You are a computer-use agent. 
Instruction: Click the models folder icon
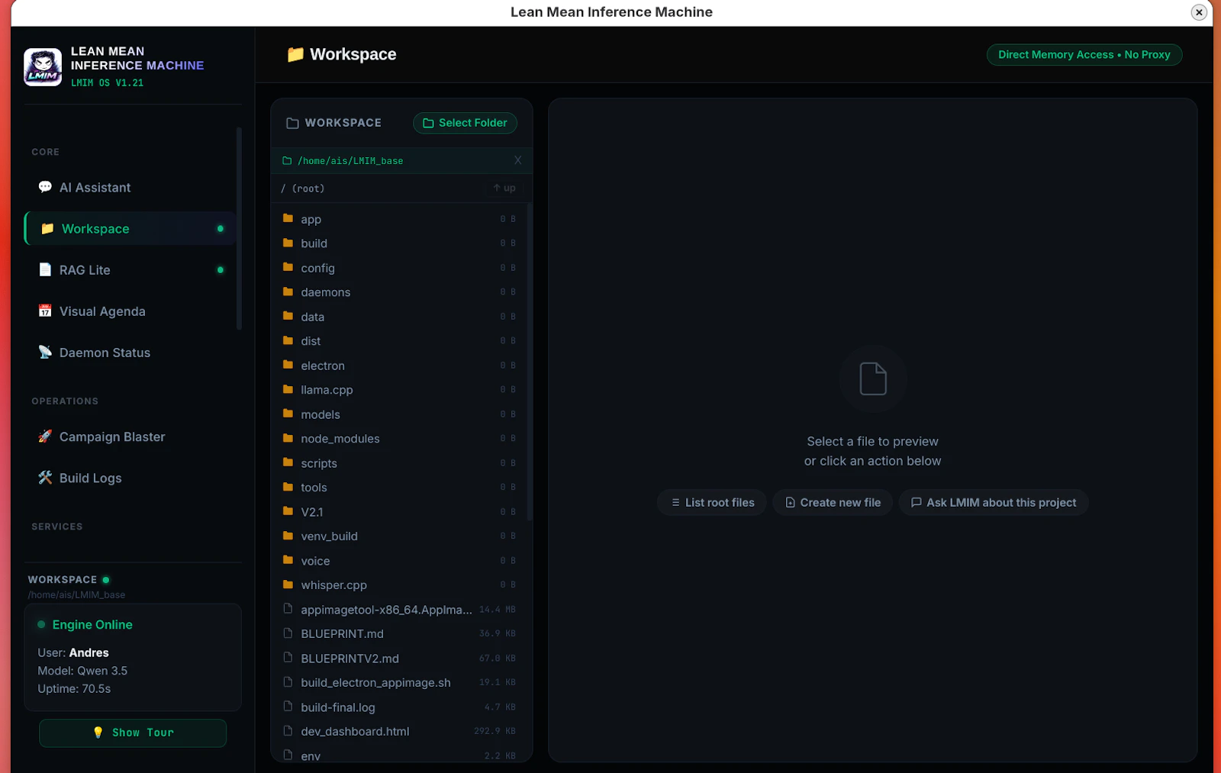click(x=288, y=414)
